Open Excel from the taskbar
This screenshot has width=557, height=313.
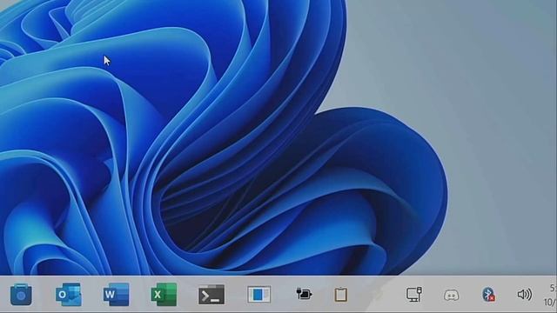coord(164,294)
